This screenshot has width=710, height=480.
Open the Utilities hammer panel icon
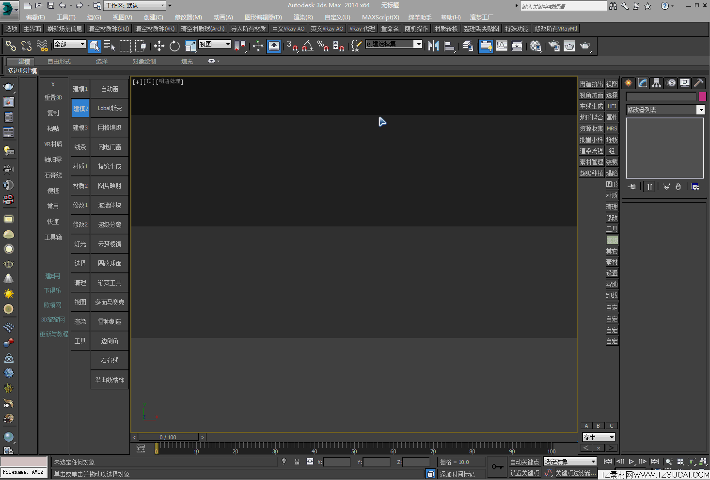click(698, 83)
